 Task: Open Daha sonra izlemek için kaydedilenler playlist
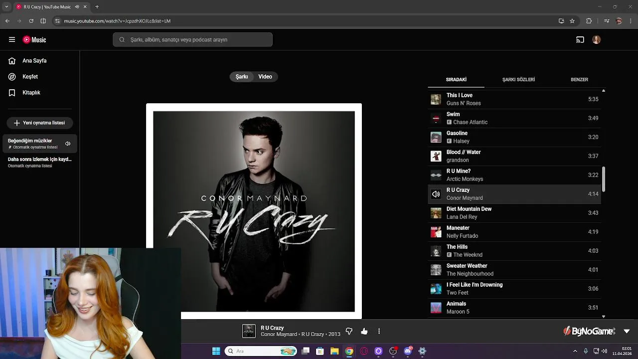click(x=40, y=162)
